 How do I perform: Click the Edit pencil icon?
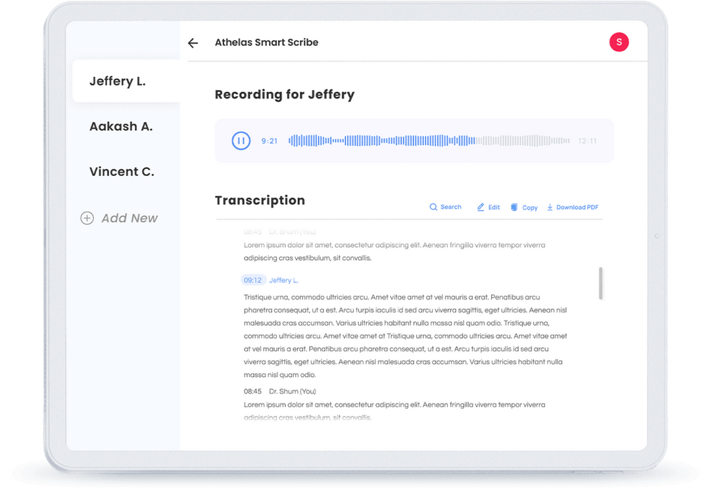[481, 207]
